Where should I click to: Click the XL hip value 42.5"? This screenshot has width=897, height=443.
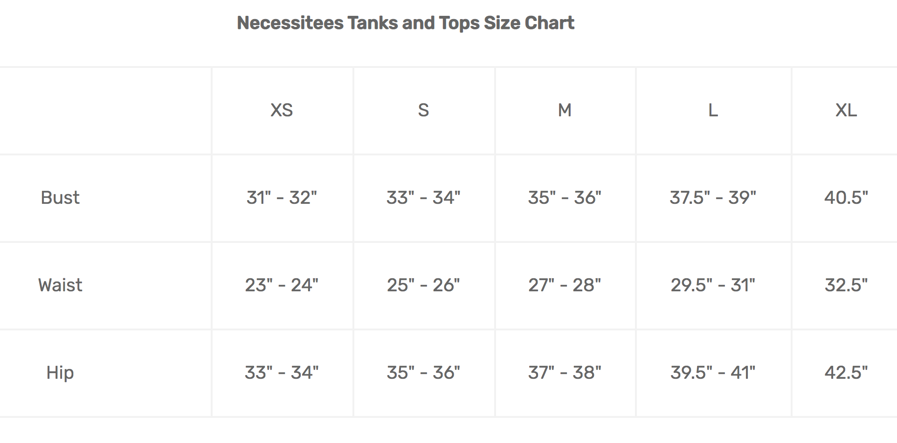[x=846, y=373]
